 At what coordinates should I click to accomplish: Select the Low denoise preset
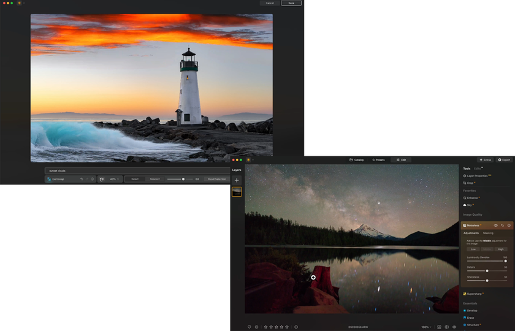(x=473, y=249)
